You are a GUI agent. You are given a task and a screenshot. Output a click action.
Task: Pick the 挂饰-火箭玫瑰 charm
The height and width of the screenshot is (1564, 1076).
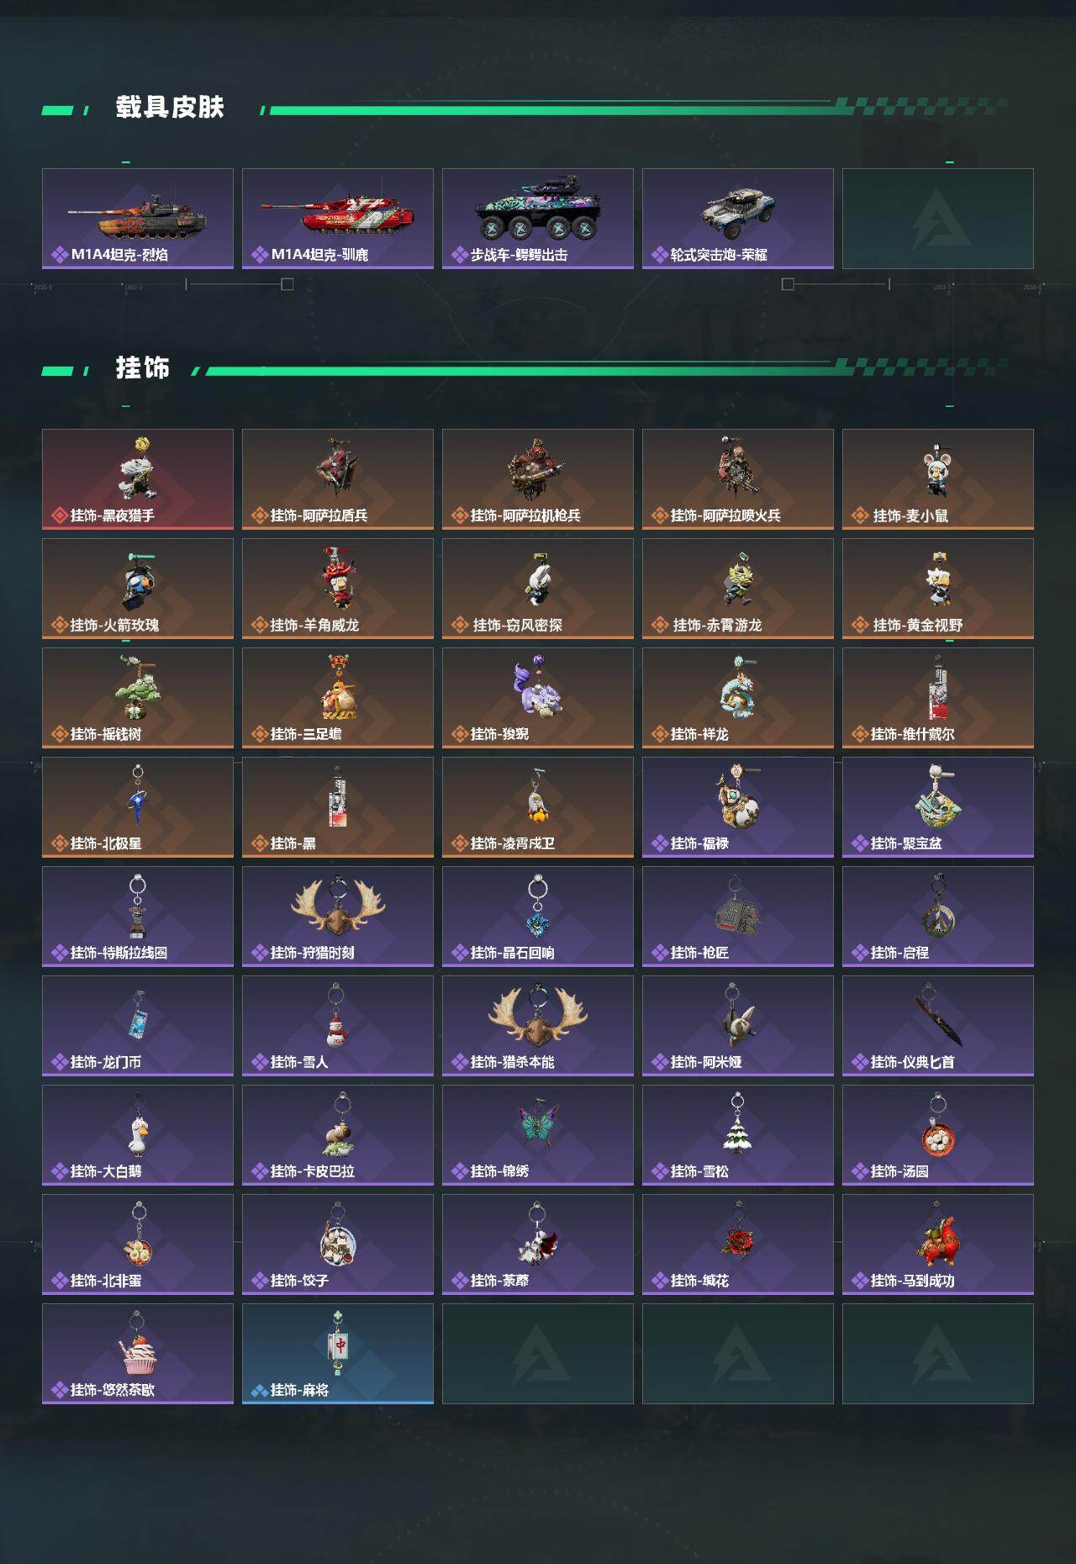(x=138, y=589)
